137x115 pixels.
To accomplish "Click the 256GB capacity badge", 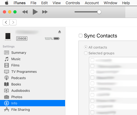I will pyautogui.click(x=22, y=39).
